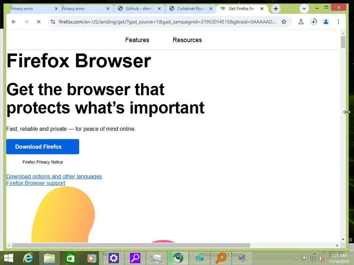Launch Internet Explorer from the taskbar
Viewport: 354px width, 265px height.
coord(28,258)
